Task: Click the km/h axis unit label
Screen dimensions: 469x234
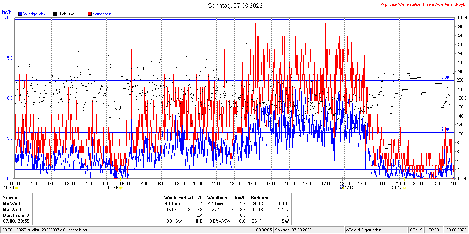Action: [x=7, y=12]
